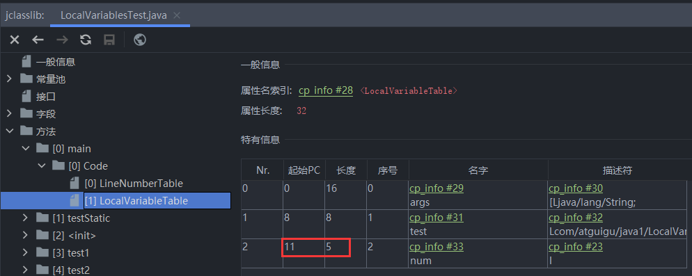Open the cp_info #29 link for args
The height and width of the screenshot is (276, 692).
pos(437,188)
